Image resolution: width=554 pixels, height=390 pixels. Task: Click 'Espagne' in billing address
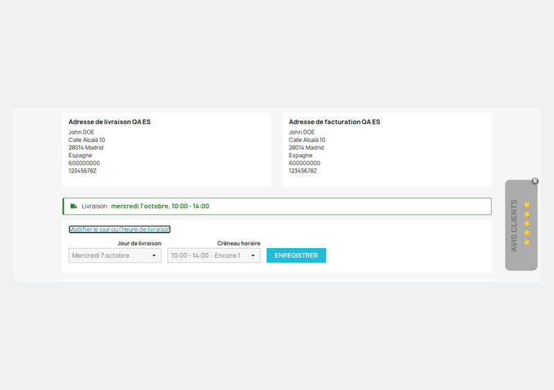coord(301,155)
